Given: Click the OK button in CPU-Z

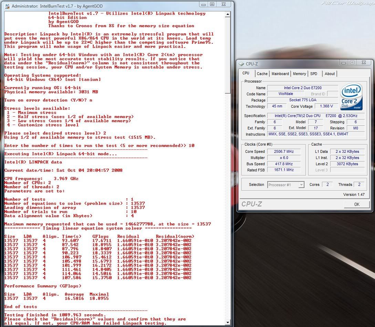Looking at the screenshot, I should [x=357, y=204].
